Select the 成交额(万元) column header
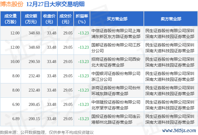198x135 pixels. tap(31, 19)
